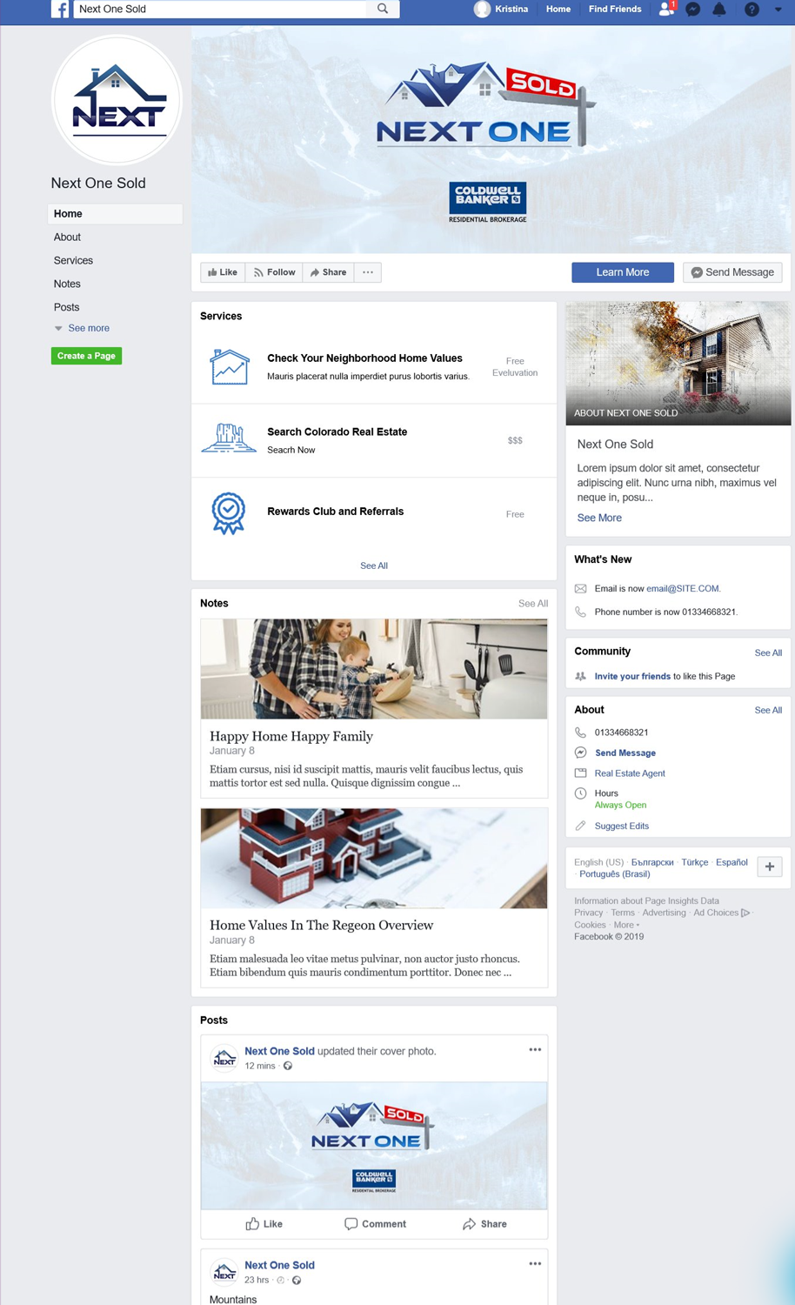The height and width of the screenshot is (1305, 795).
Task: Open the Messenger icon in top bar
Action: tap(693, 10)
